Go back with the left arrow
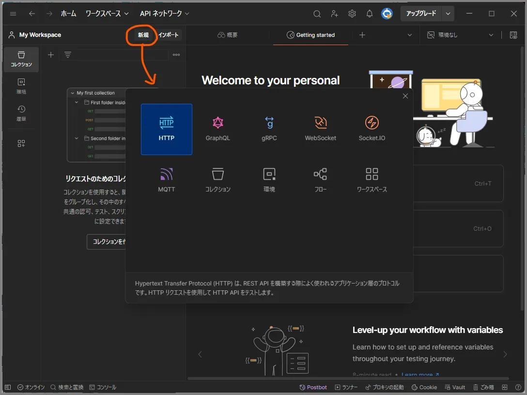The image size is (527, 395). [x=32, y=14]
